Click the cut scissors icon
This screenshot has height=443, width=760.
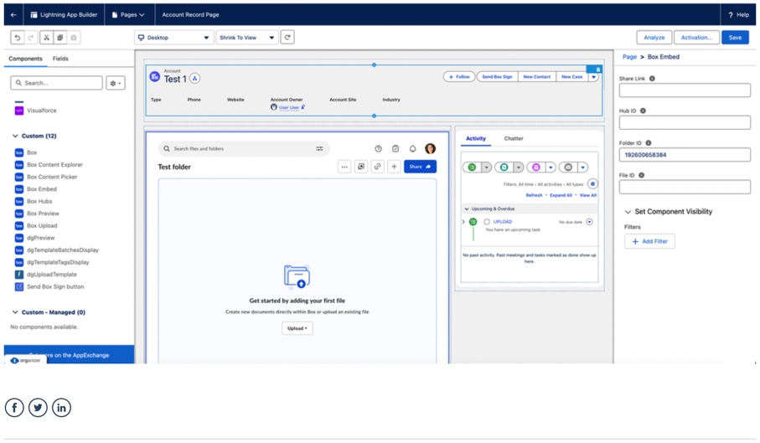point(47,38)
